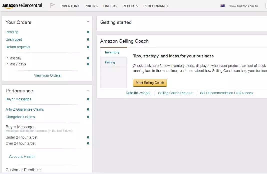Image resolution: width=267 pixels, height=174 pixels.
Task: Click the Amazon Seller Central logo
Action: [22, 6]
